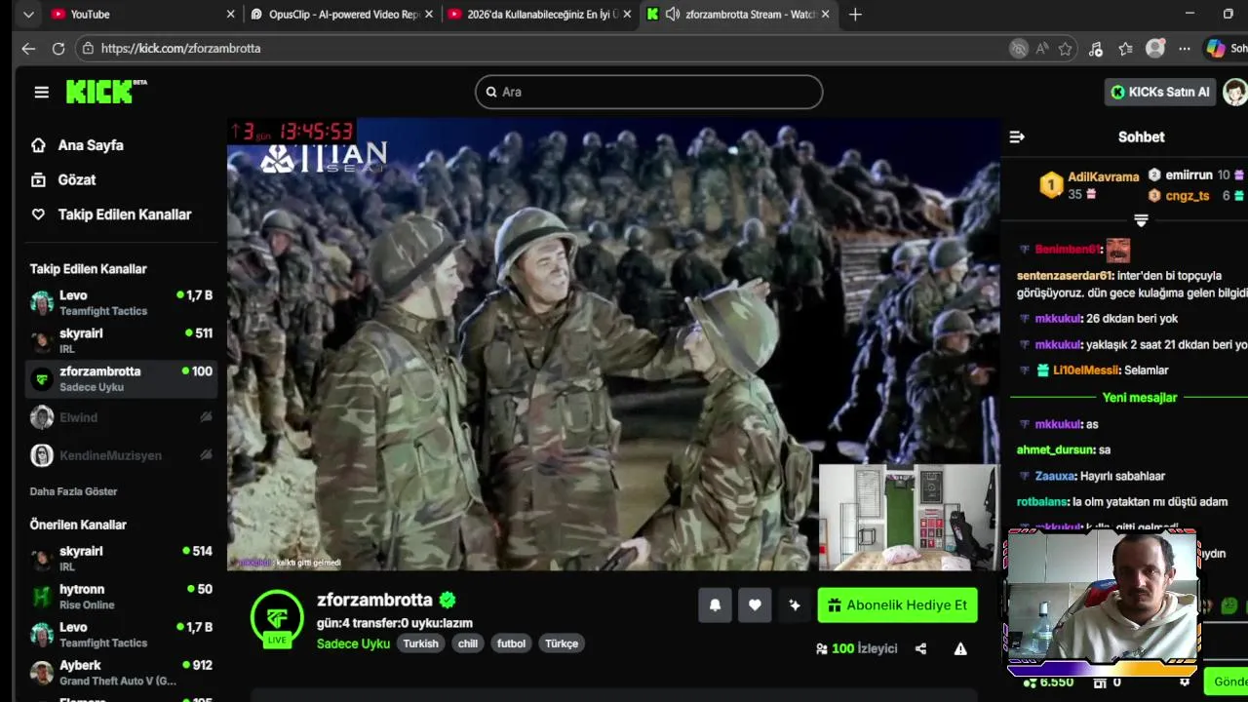This screenshot has width=1248, height=702.
Task: Click the sparkle KICKs gift icon
Action: (795, 604)
